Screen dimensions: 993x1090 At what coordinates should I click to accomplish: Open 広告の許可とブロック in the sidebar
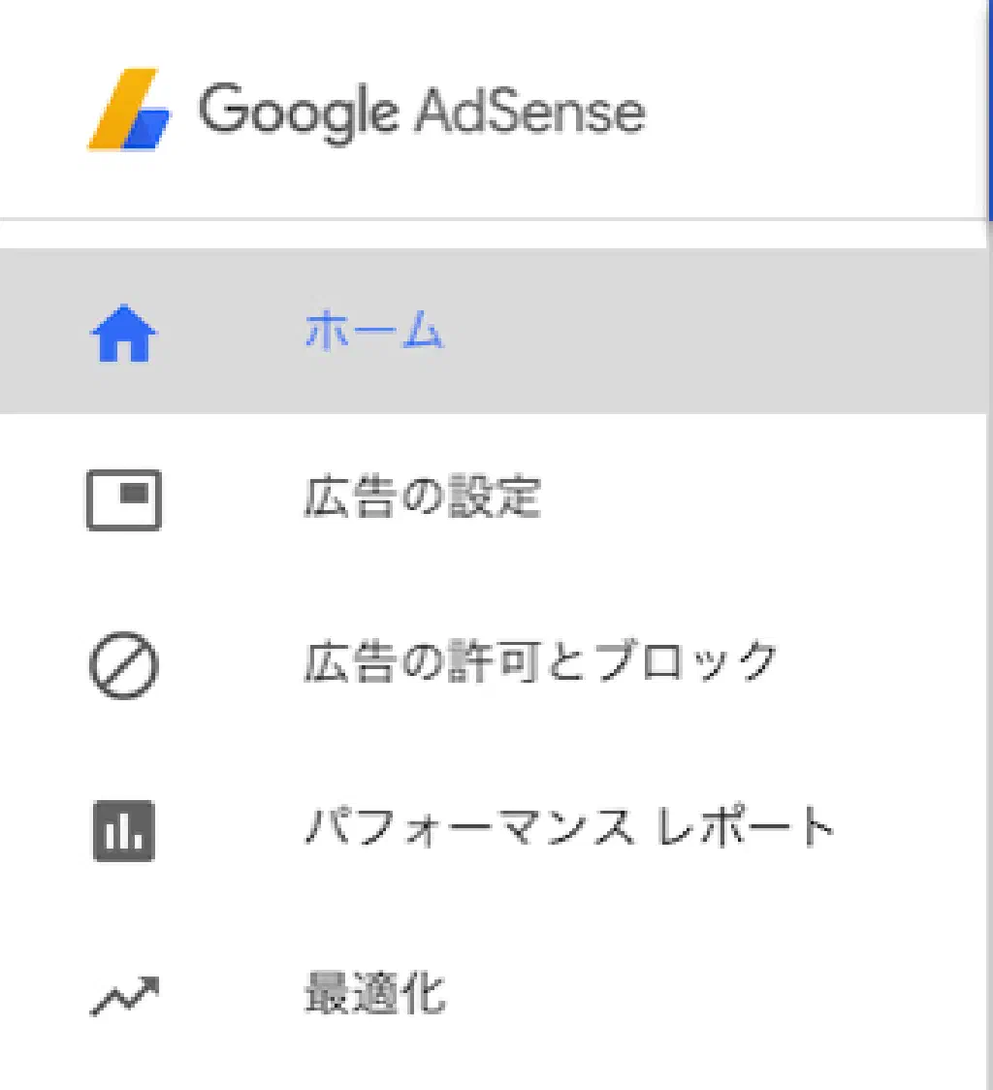click(x=541, y=664)
